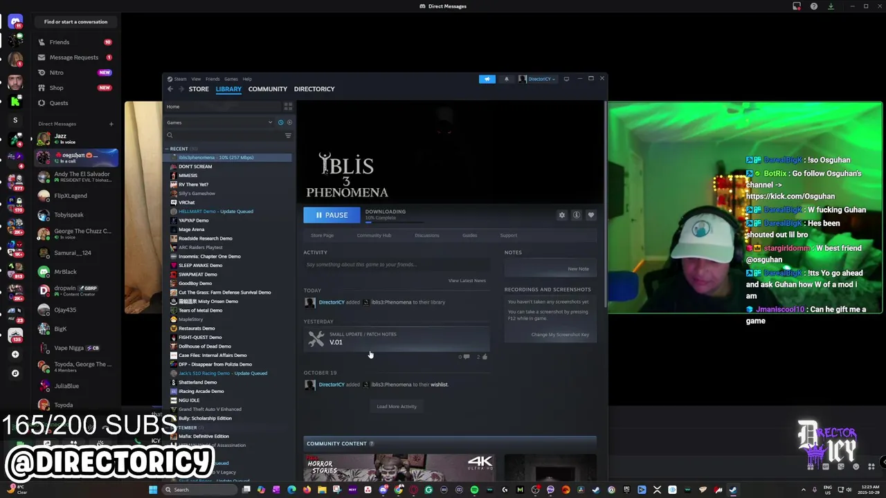The image size is (886, 498).
Task: Open the Games menu in Steam
Action: point(231,79)
